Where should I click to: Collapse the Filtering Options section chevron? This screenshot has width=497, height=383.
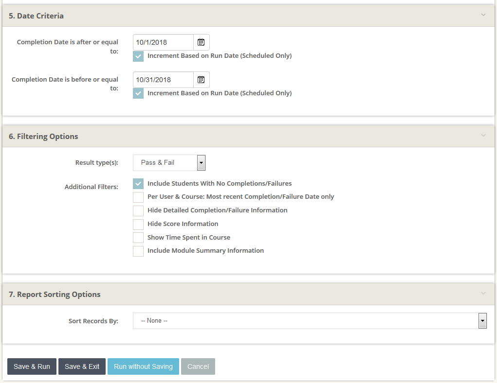(483, 136)
